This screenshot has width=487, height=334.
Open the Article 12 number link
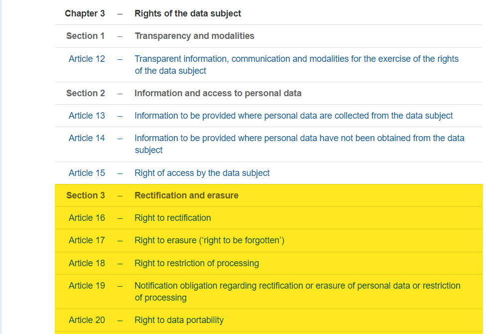[x=87, y=59]
